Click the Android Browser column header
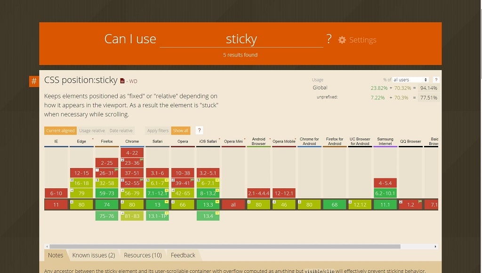This screenshot has height=273, width=482. pyautogui.click(x=258, y=141)
